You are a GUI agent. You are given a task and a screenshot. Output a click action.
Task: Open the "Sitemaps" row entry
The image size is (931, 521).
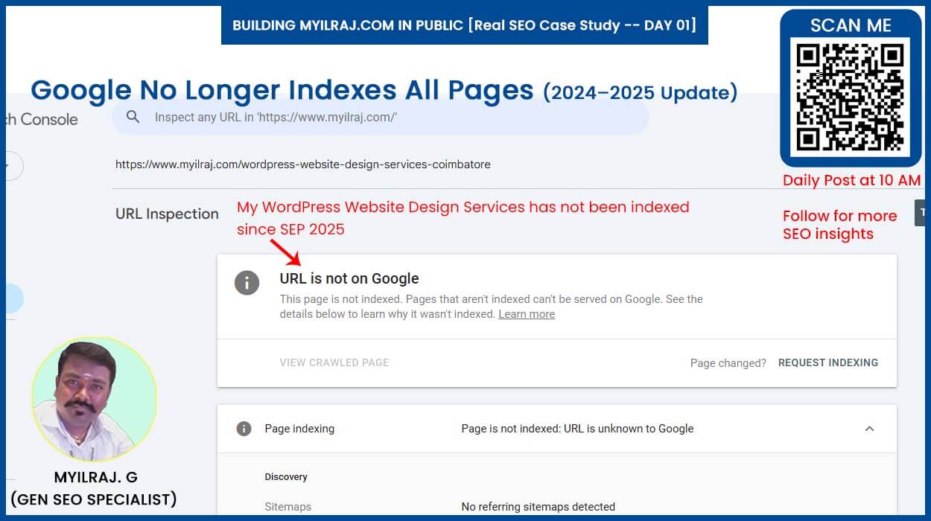pos(288,507)
